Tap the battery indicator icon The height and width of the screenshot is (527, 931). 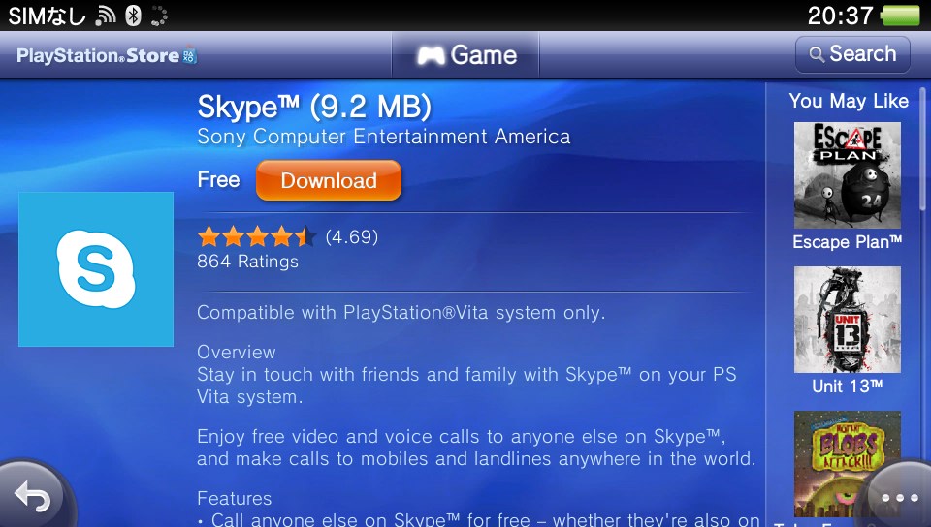900,15
